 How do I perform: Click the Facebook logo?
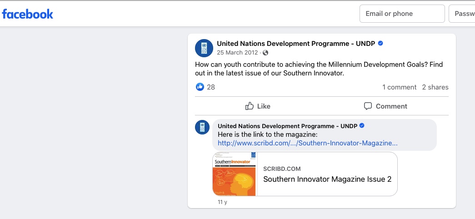[28, 14]
